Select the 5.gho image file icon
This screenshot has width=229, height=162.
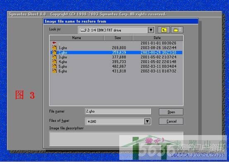pos(55,66)
